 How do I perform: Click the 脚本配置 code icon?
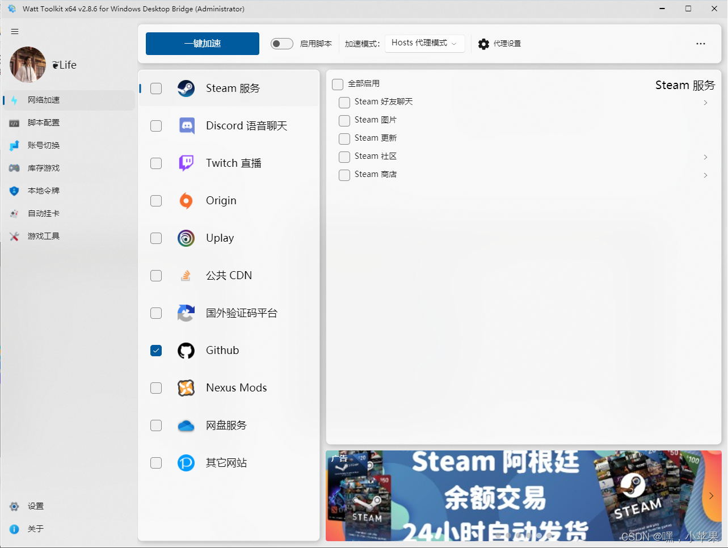14,123
